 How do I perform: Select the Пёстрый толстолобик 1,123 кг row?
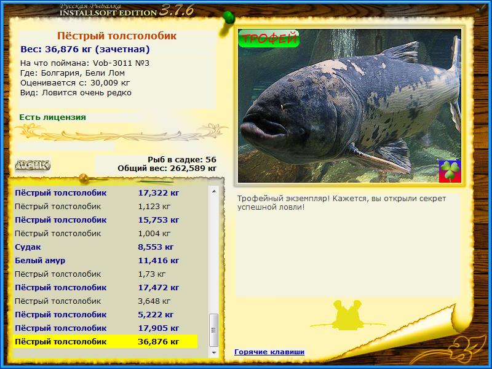point(105,207)
